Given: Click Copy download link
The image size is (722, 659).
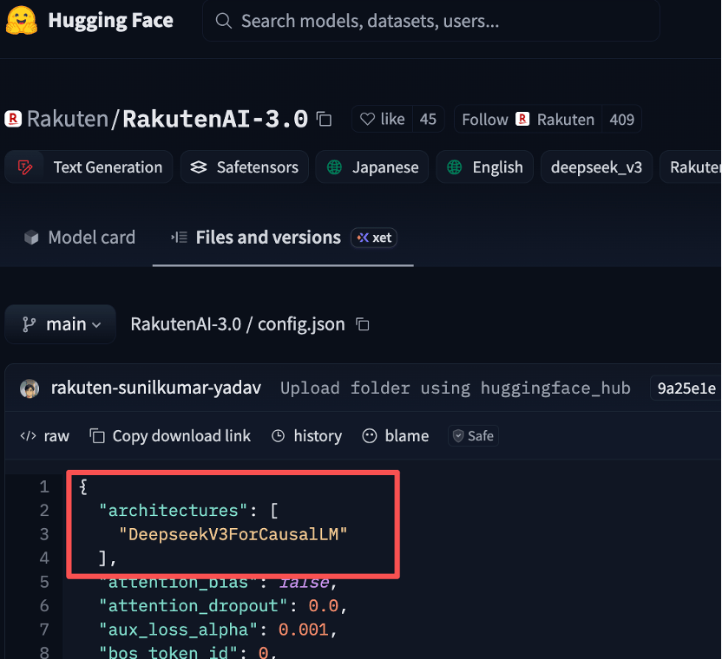Looking at the screenshot, I should (x=170, y=436).
